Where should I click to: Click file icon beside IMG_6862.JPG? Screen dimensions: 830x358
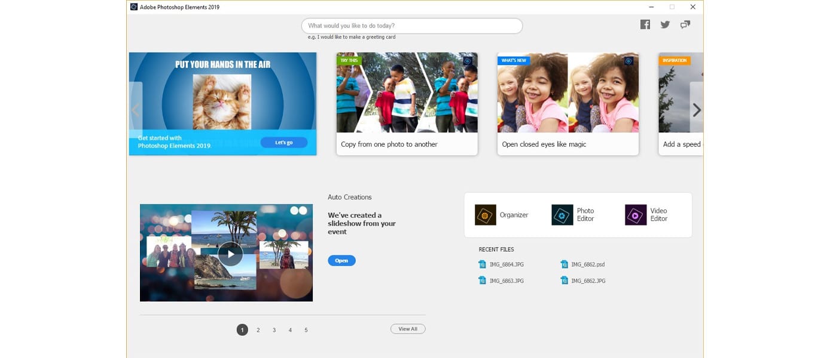tap(564, 280)
